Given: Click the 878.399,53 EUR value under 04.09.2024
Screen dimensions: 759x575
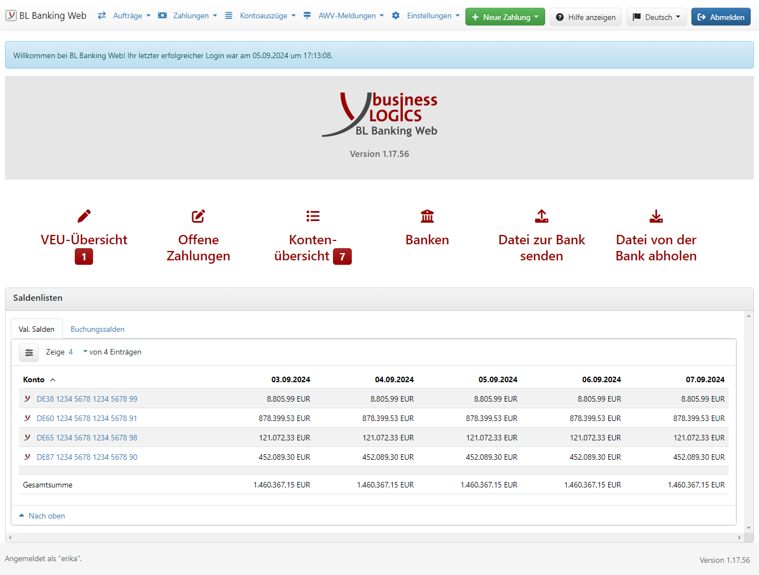Looking at the screenshot, I should [x=388, y=418].
